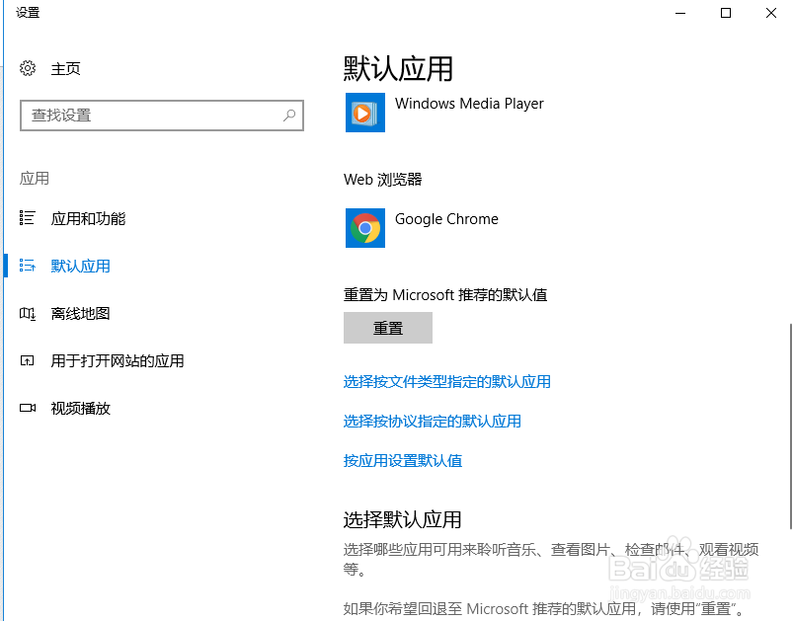The width and height of the screenshot is (793, 621).
Task: Click the Windows Media Player icon
Action: pyautogui.click(x=365, y=113)
